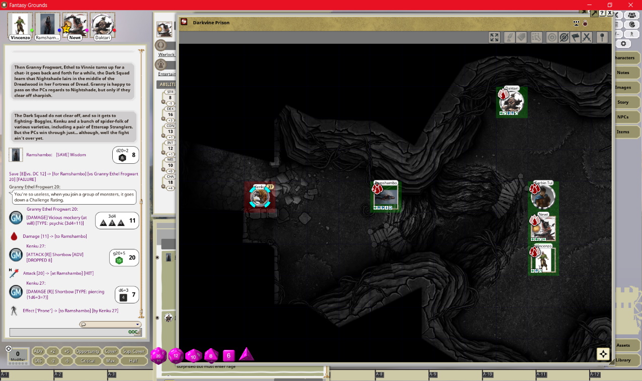The width and height of the screenshot is (642, 381).
Task: Open the party group sidebar icon
Action: click(631, 15)
